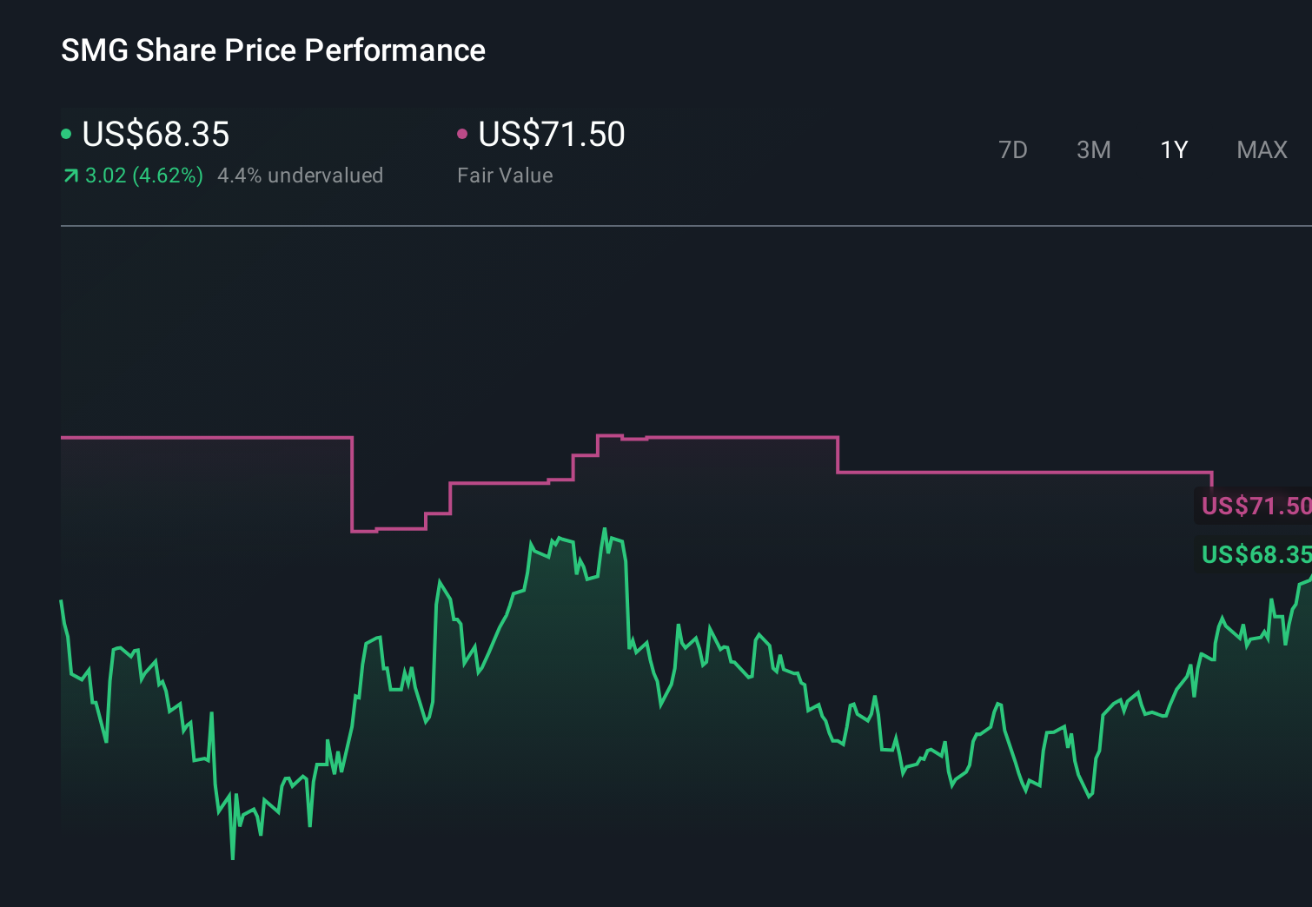
Task: Switch to the 7D time range
Action: pyautogui.click(x=1013, y=149)
